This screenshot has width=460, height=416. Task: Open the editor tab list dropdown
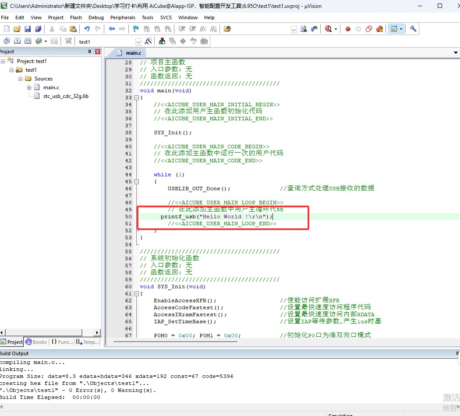click(x=456, y=53)
